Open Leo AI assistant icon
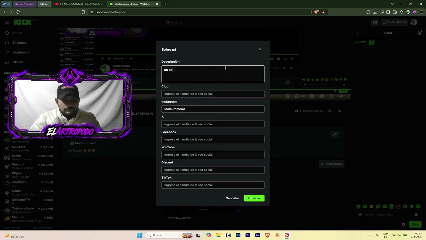 coord(401,12)
